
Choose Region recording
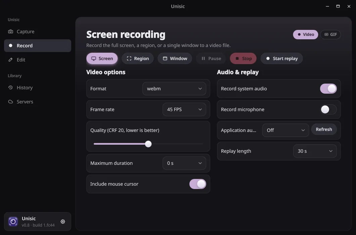(x=138, y=58)
